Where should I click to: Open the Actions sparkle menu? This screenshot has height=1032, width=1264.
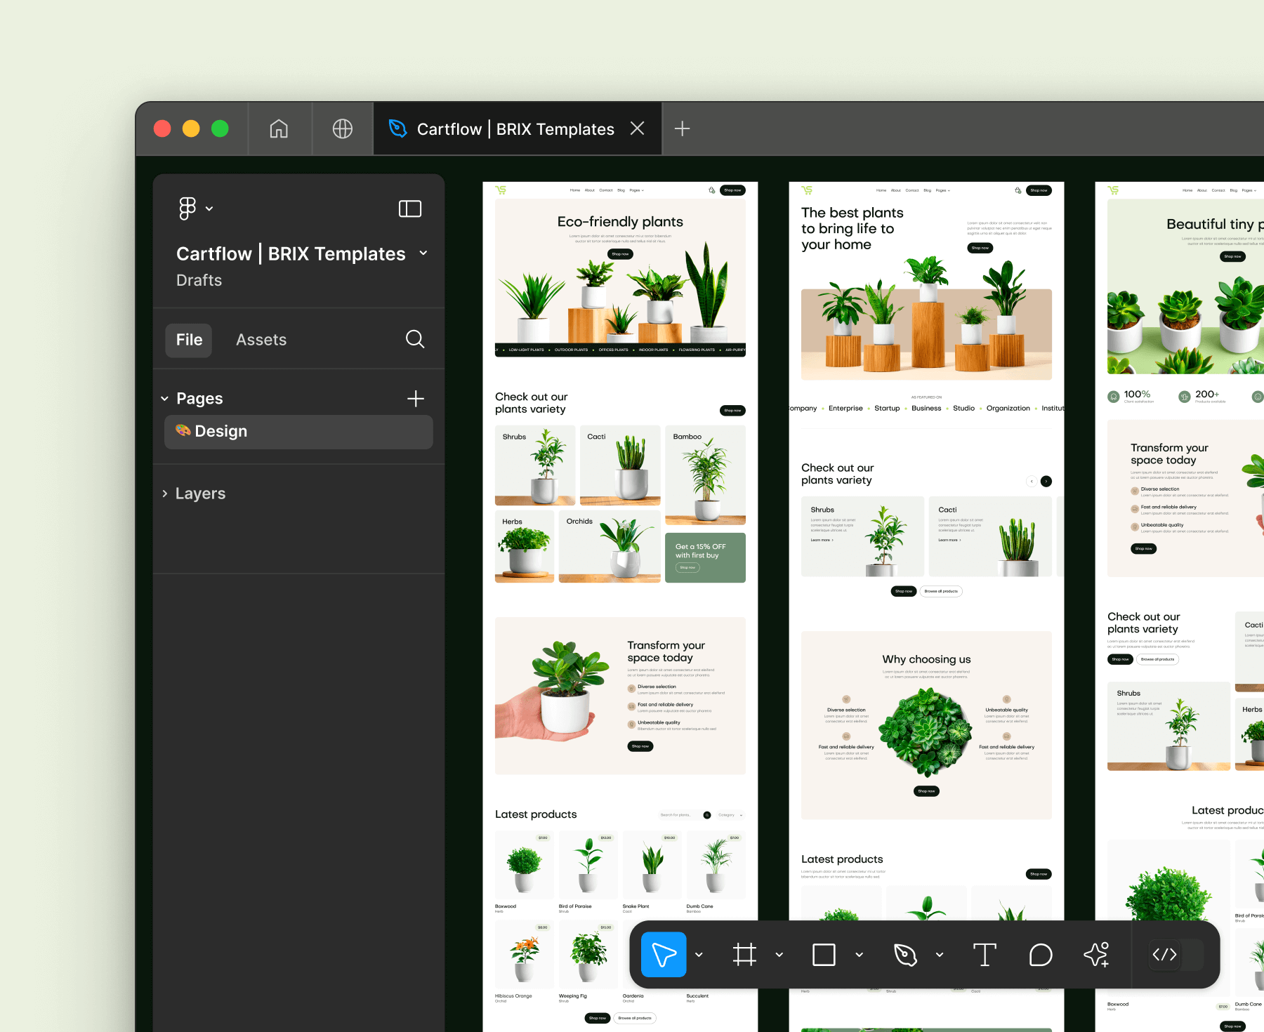1096,955
